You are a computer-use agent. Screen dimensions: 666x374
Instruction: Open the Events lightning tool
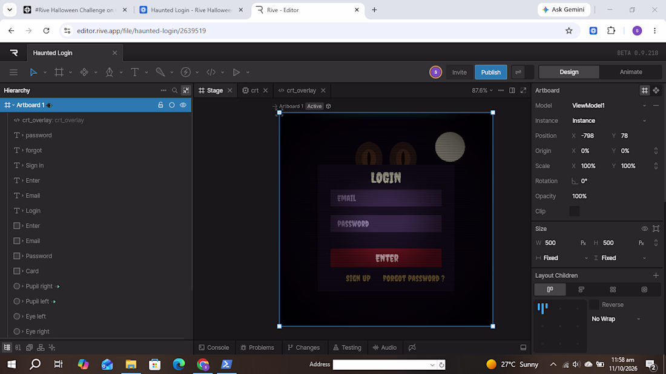(x=186, y=72)
